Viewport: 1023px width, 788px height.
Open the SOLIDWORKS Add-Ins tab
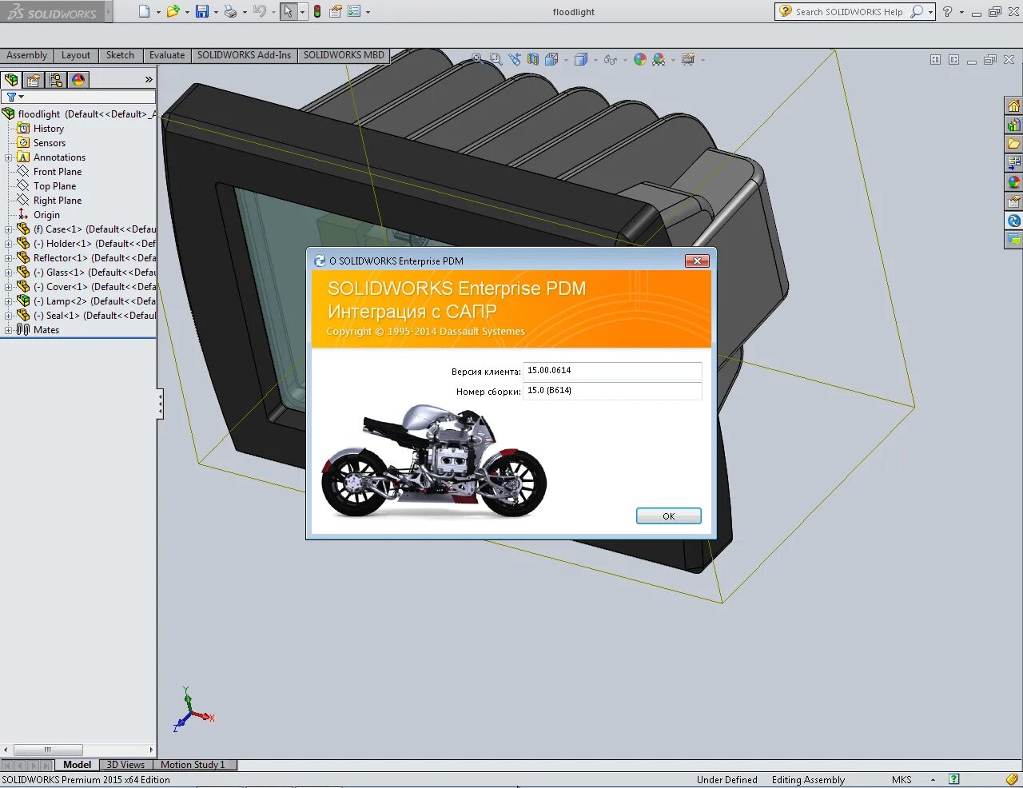tap(244, 55)
